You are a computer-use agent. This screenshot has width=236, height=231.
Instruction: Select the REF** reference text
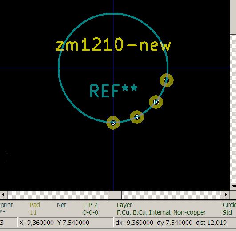coord(114,91)
